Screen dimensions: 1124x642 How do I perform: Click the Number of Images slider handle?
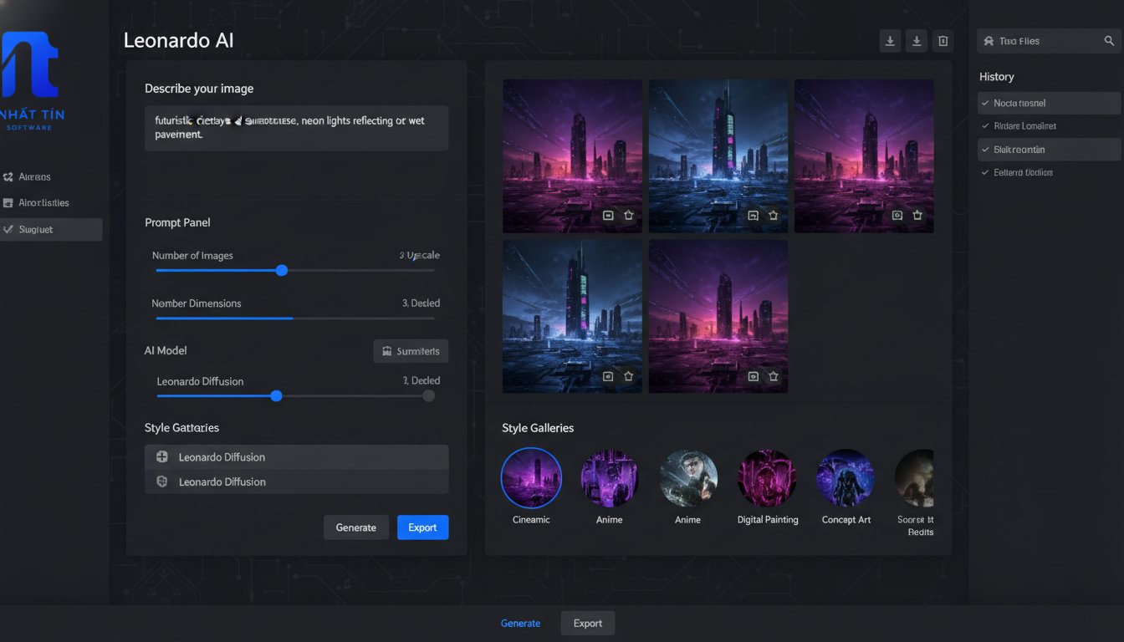click(282, 270)
